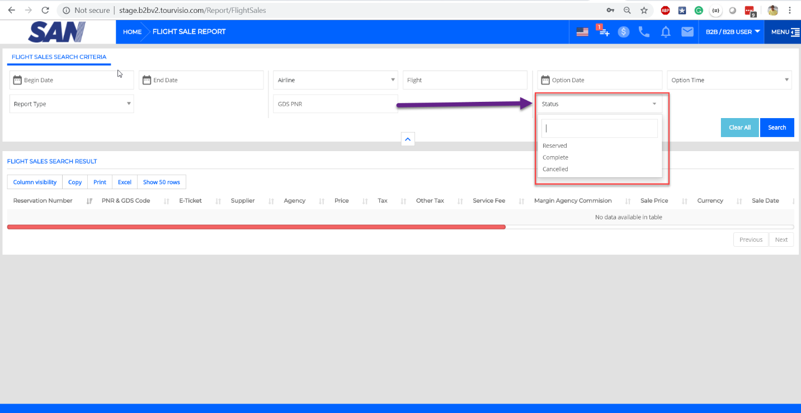Select Cancelled from the Status list

click(555, 169)
